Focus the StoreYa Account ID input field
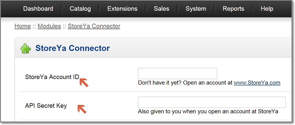Screen dimensions: 295x125 [x=177, y=74]
